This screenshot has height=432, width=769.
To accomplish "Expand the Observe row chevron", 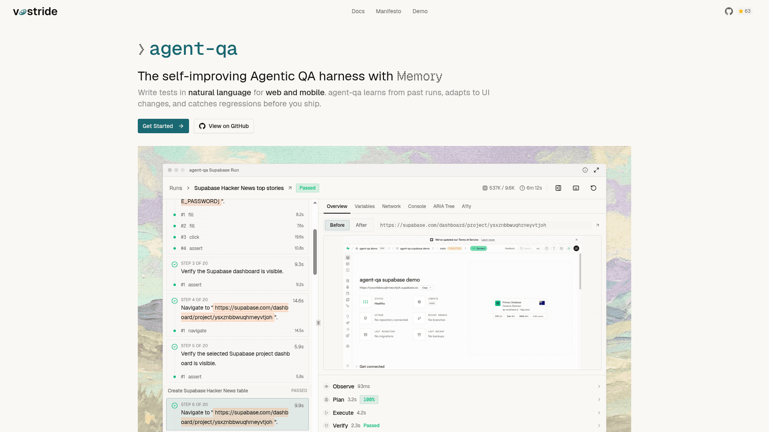I will click(599, 386).
